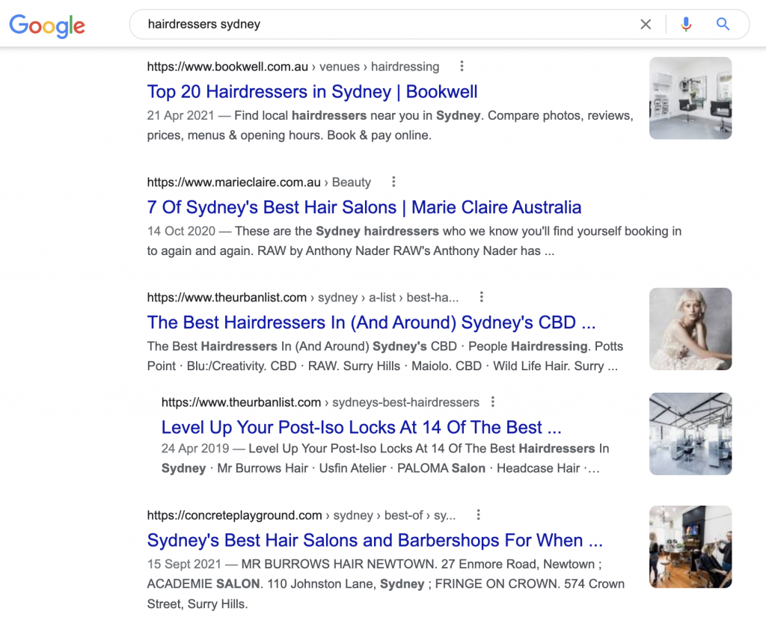Screen dimensions: 766x632
Task: Open Top 20 Hairdressers in Sydney | Bookwell
Action: (x=312, y=92)
